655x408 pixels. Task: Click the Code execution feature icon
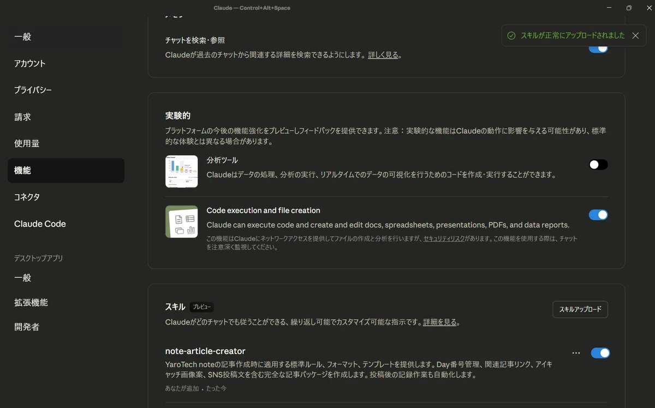click(x=182, y=221)
